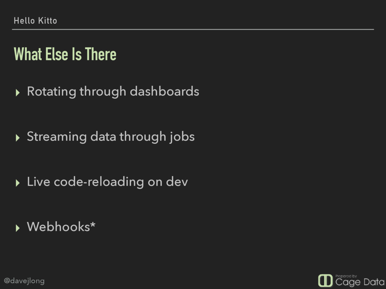Click the triangle bullet beside Streaming data through jobs
The image size is (386, 289).
click(17, 138)
